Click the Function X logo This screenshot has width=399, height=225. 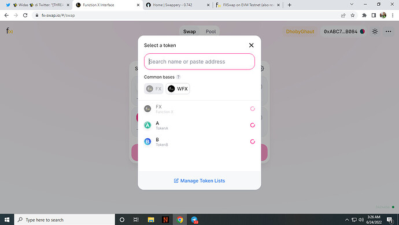pos(9,31)
